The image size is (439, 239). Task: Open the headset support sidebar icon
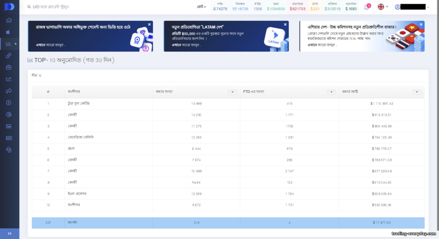click(9, 150)
